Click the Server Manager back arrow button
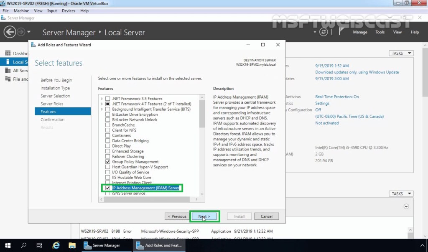Image resolution: width=428 pixels, height=252 pixels. (x=10, y=32)
